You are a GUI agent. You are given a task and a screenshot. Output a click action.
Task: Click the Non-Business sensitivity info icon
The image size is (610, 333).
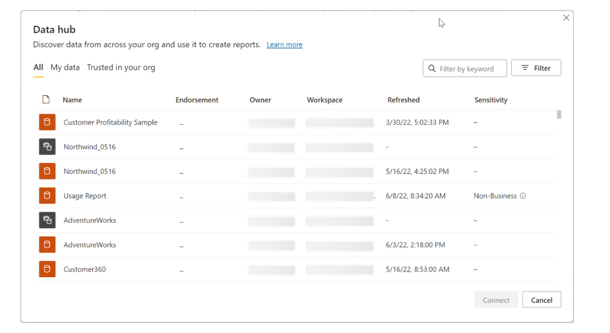(523, 196)
